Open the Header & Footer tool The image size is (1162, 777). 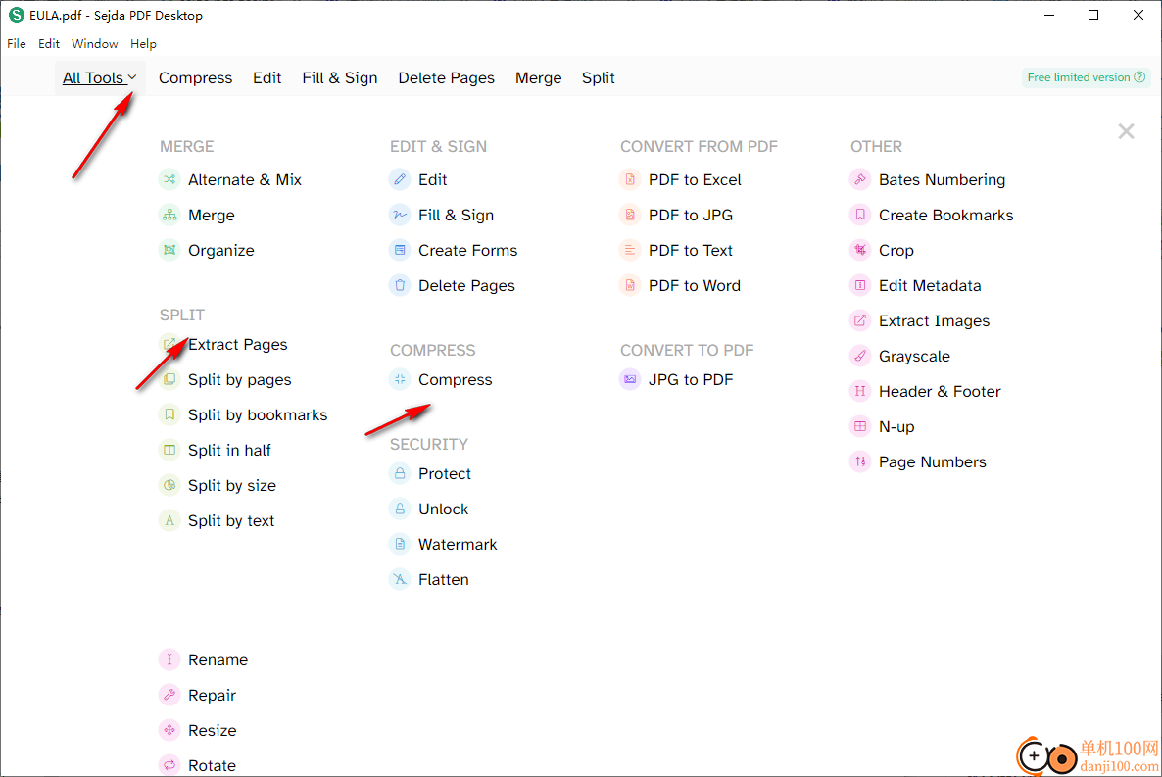[940, 391]
